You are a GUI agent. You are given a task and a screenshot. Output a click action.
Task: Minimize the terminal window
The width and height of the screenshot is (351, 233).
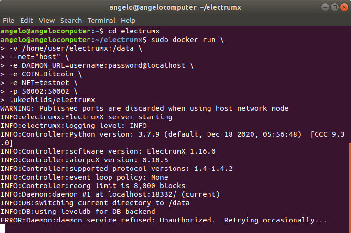(325, 7)
